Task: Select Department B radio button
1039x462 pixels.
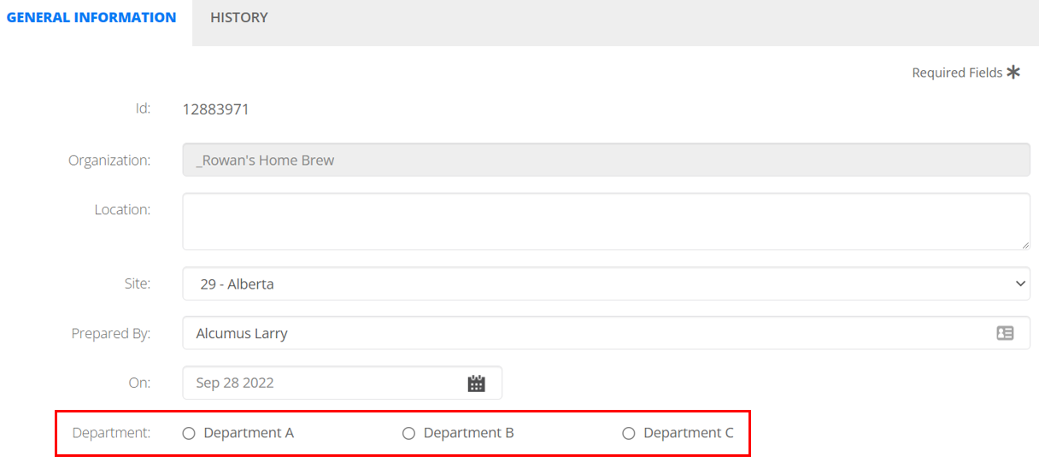Action: (x=408, y=434)
